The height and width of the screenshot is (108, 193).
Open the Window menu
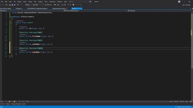click(x=60, y=2)
